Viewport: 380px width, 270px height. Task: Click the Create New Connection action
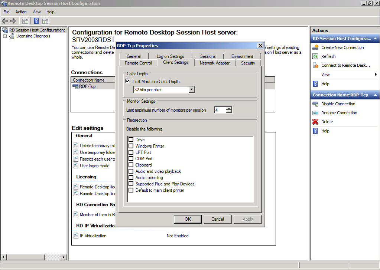click(343, 47)
